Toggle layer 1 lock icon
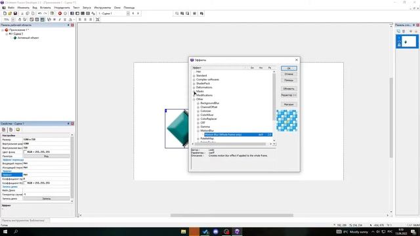This screenshot has height=236, width=420. click(399, 45)
